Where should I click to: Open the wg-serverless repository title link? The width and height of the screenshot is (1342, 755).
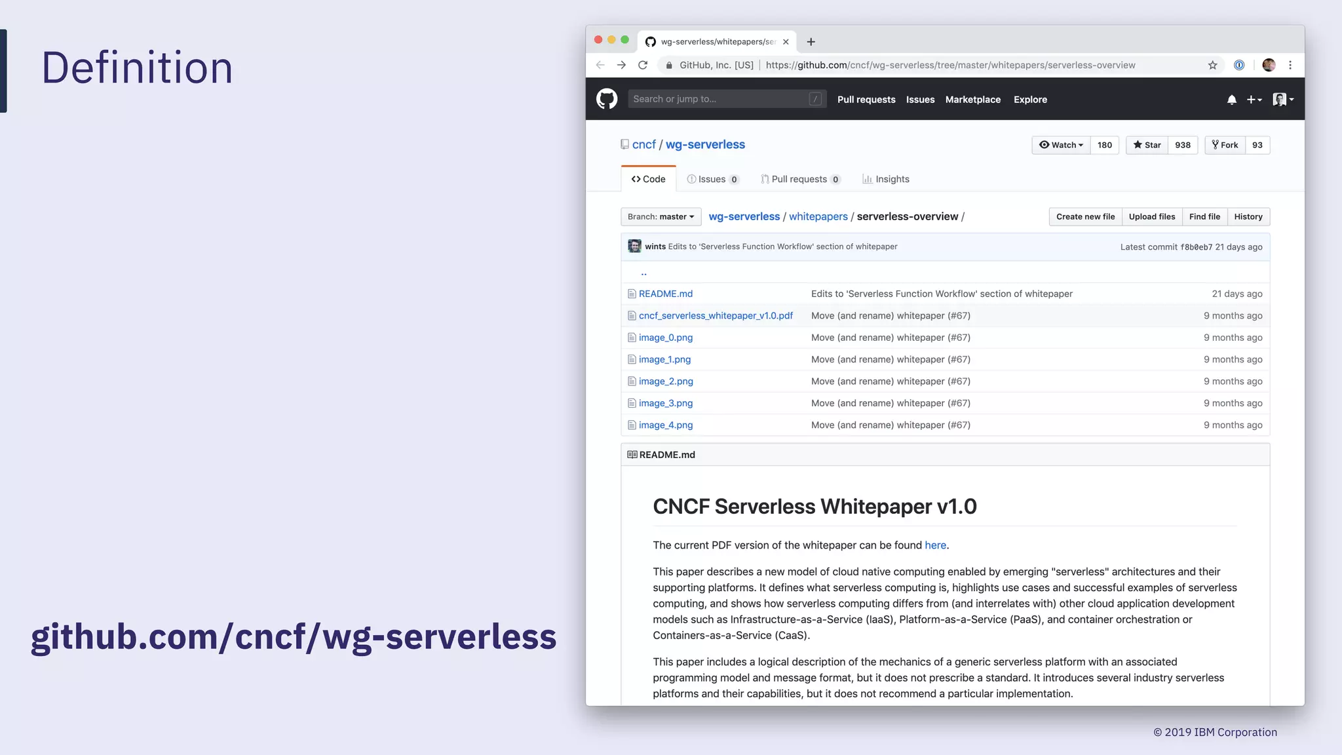(705, 144)
